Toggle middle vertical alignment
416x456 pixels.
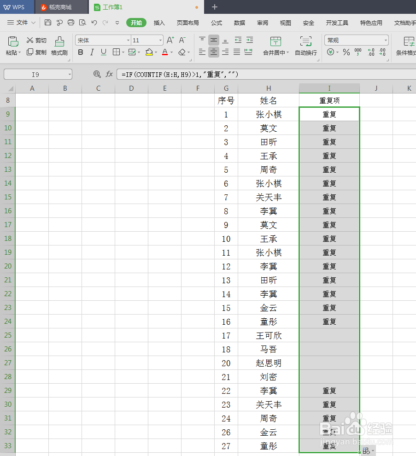214,40
